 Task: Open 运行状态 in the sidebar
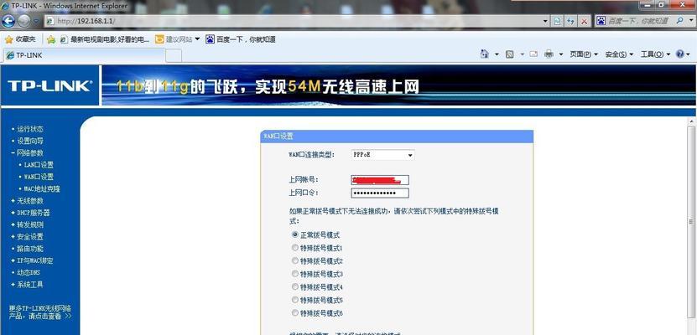[30, 129]
